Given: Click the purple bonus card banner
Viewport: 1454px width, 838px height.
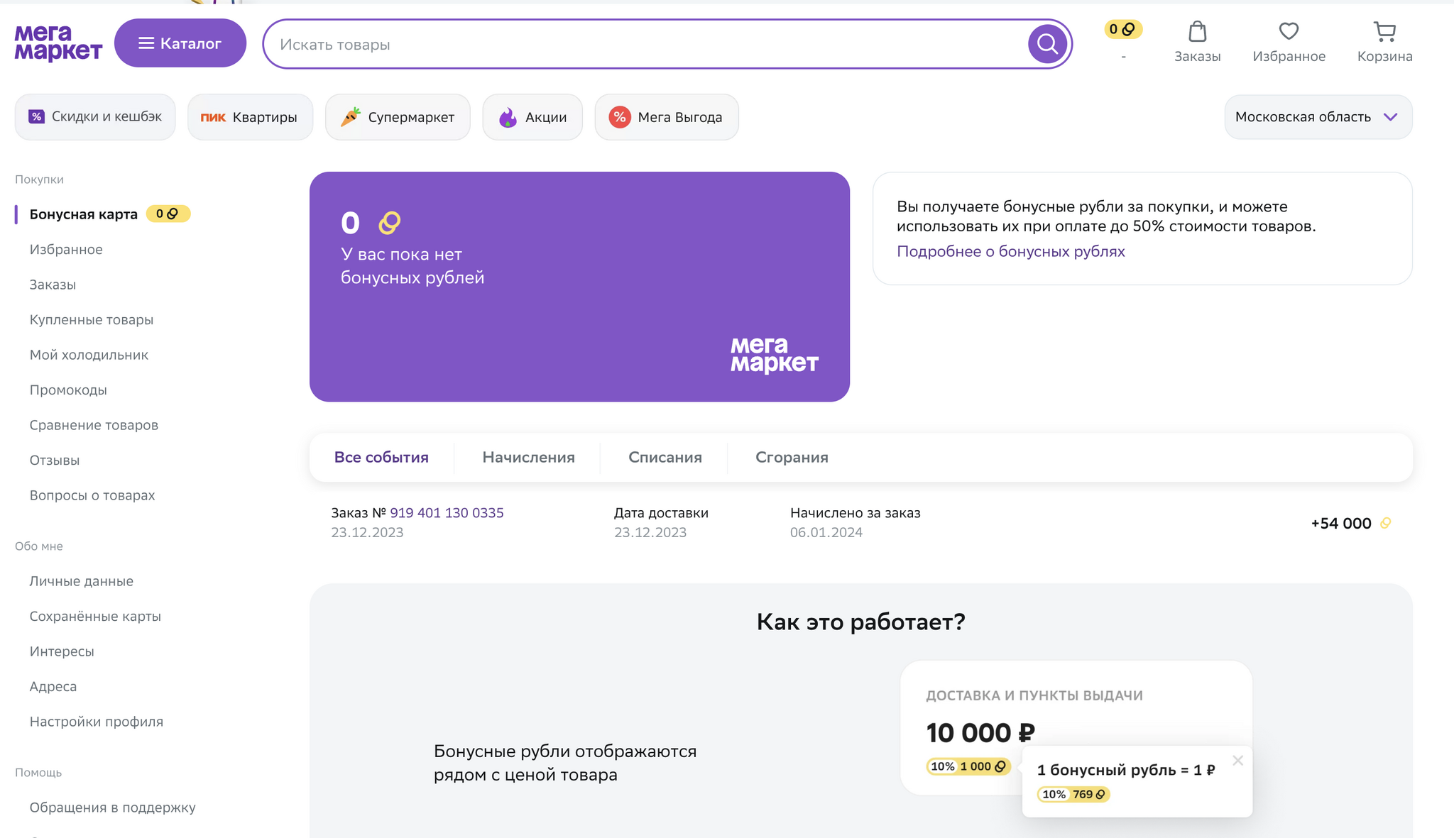Looking at the screenshot, I should 579,287.
